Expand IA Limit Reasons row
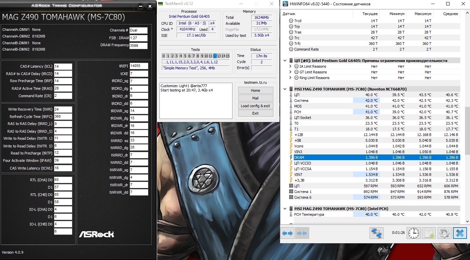 [290, 66]
